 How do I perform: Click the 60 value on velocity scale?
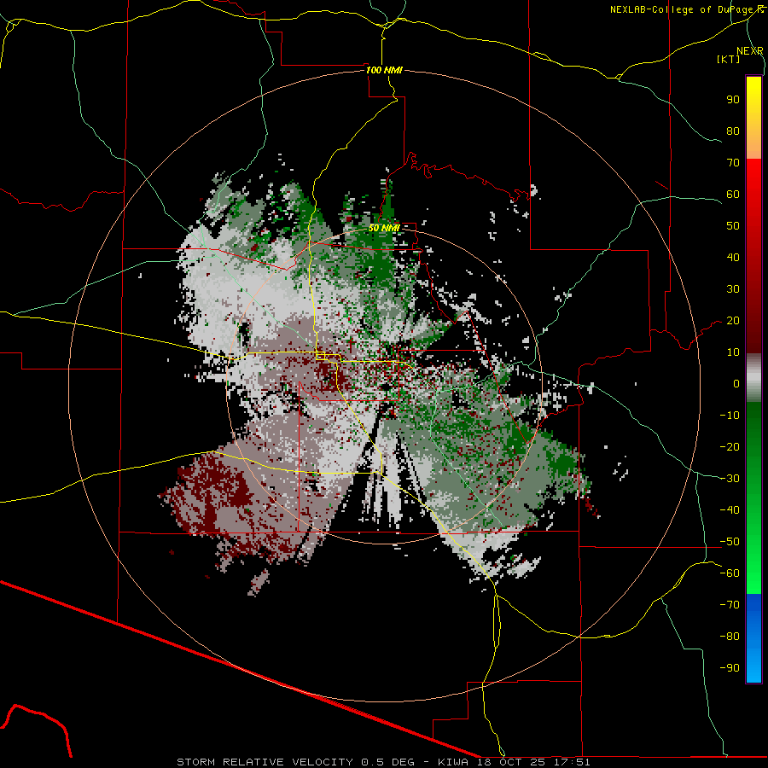tap(733, 195)
